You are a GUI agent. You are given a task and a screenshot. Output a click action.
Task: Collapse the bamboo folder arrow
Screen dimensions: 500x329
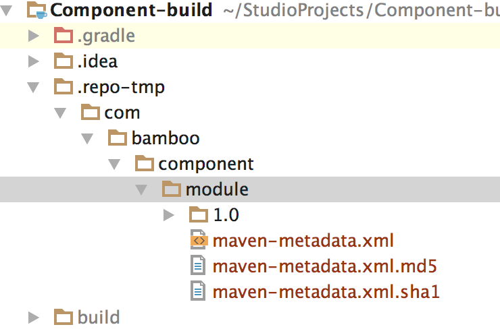[x=87, y=138]
